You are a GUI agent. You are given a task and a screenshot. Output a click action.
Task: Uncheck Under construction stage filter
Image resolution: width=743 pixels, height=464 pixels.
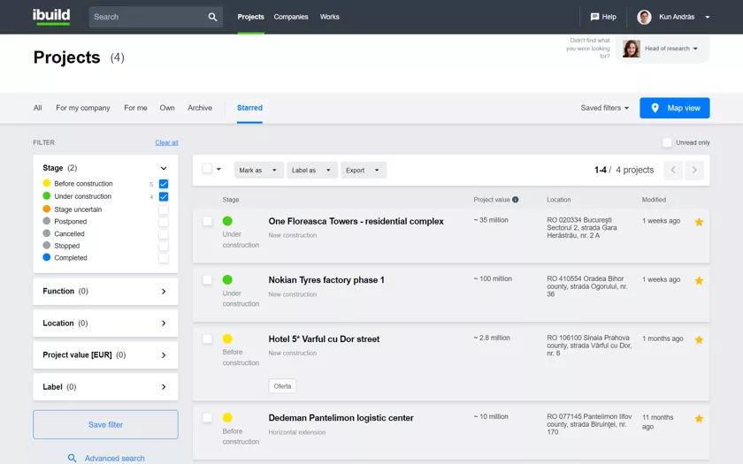[x=164, y=196]
